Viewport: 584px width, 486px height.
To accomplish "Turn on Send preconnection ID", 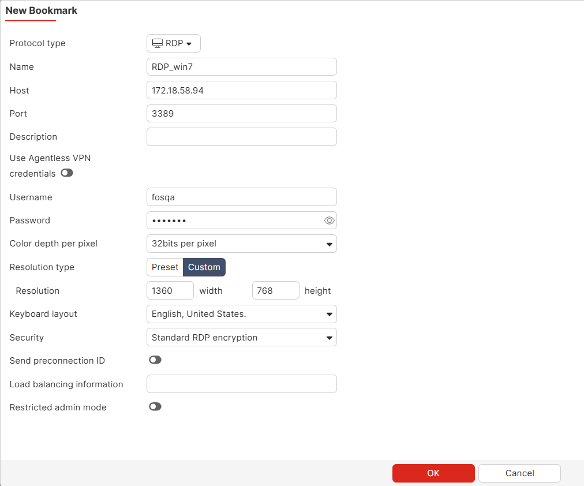I will click(x=155, y=360).
